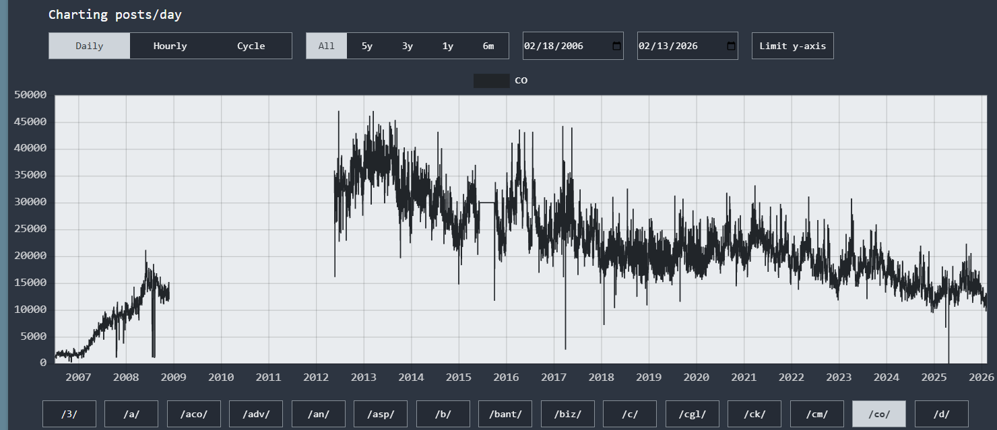Screen dimensions: 997x430
Task: Select the /adv/ board button
Action: pyautogui.click(x=256, y=414)
